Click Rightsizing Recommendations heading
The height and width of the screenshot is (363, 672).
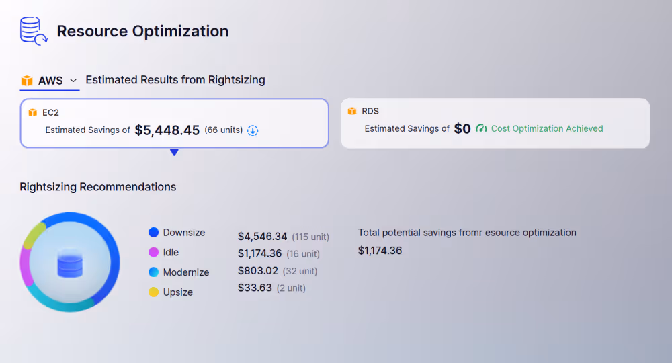[97, 187]
